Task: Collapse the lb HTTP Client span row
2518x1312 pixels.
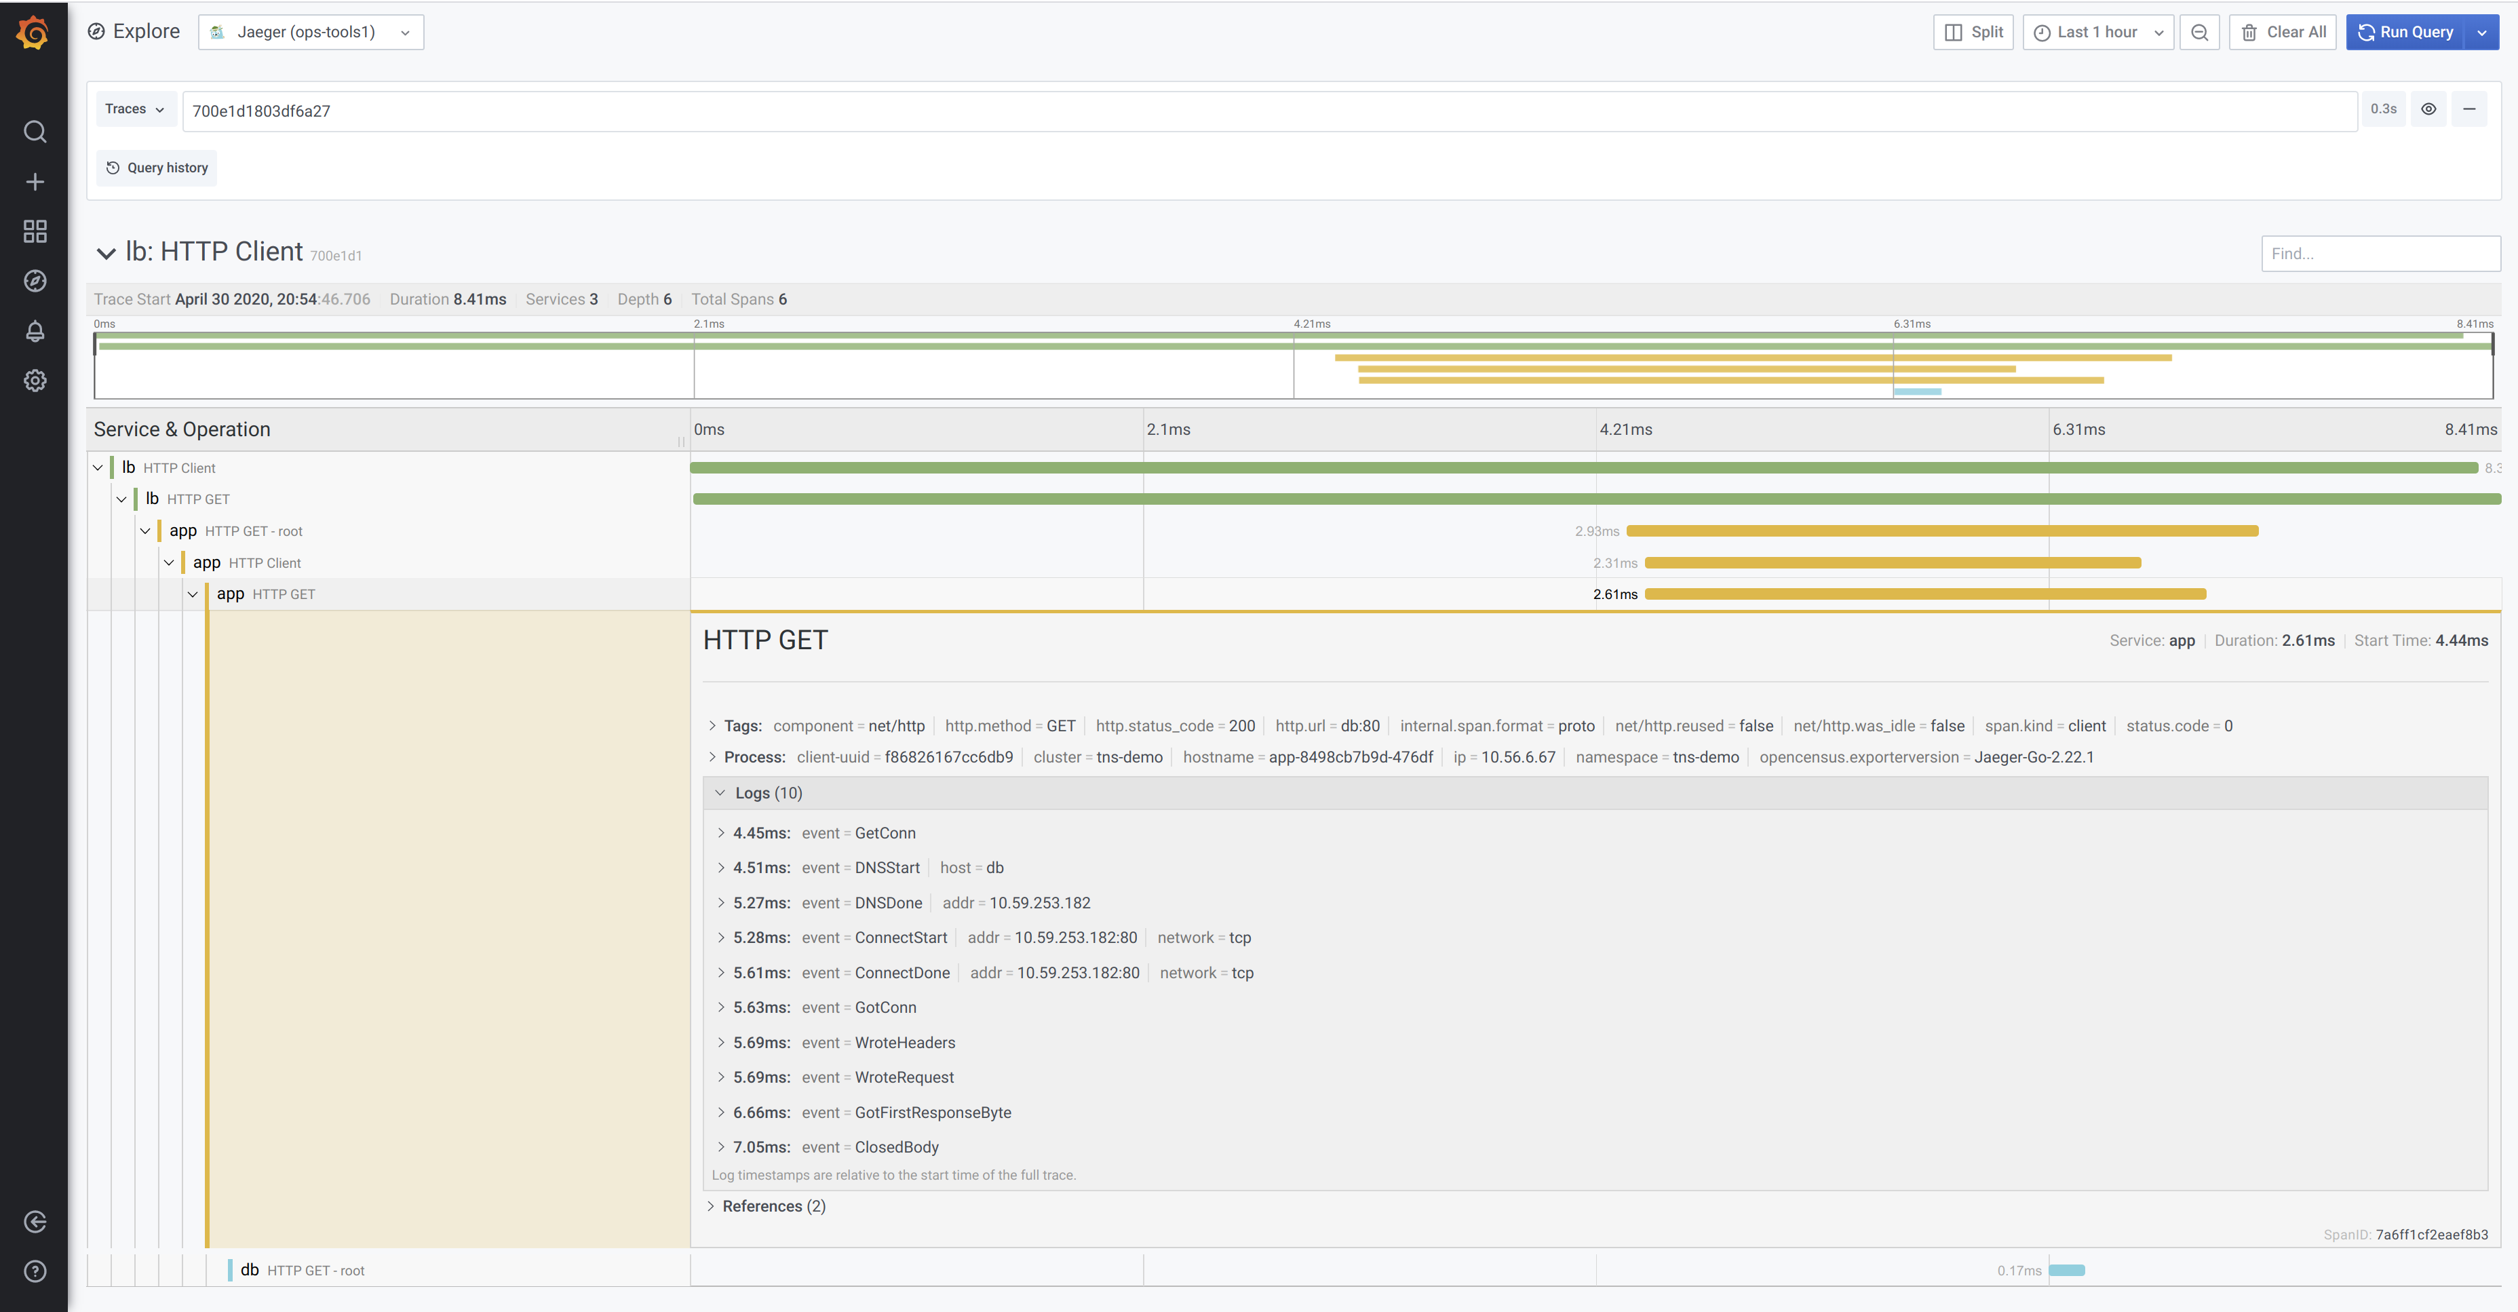Action: pyautogui.click(x=98, y=468)
